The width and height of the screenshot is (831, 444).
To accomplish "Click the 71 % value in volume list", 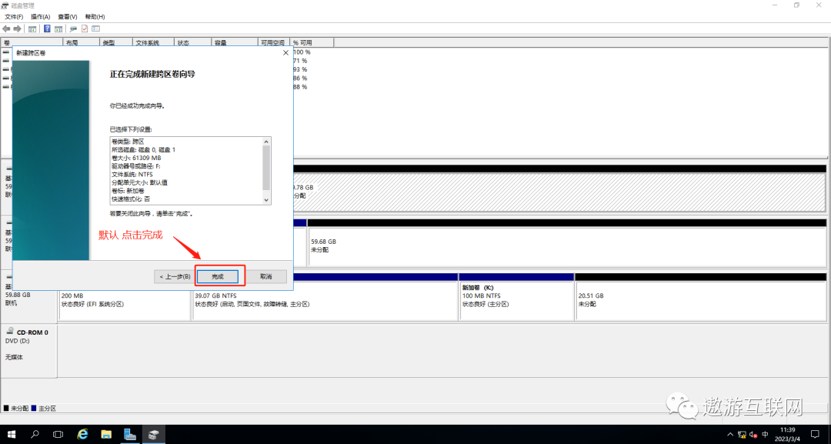I will 301,61.
